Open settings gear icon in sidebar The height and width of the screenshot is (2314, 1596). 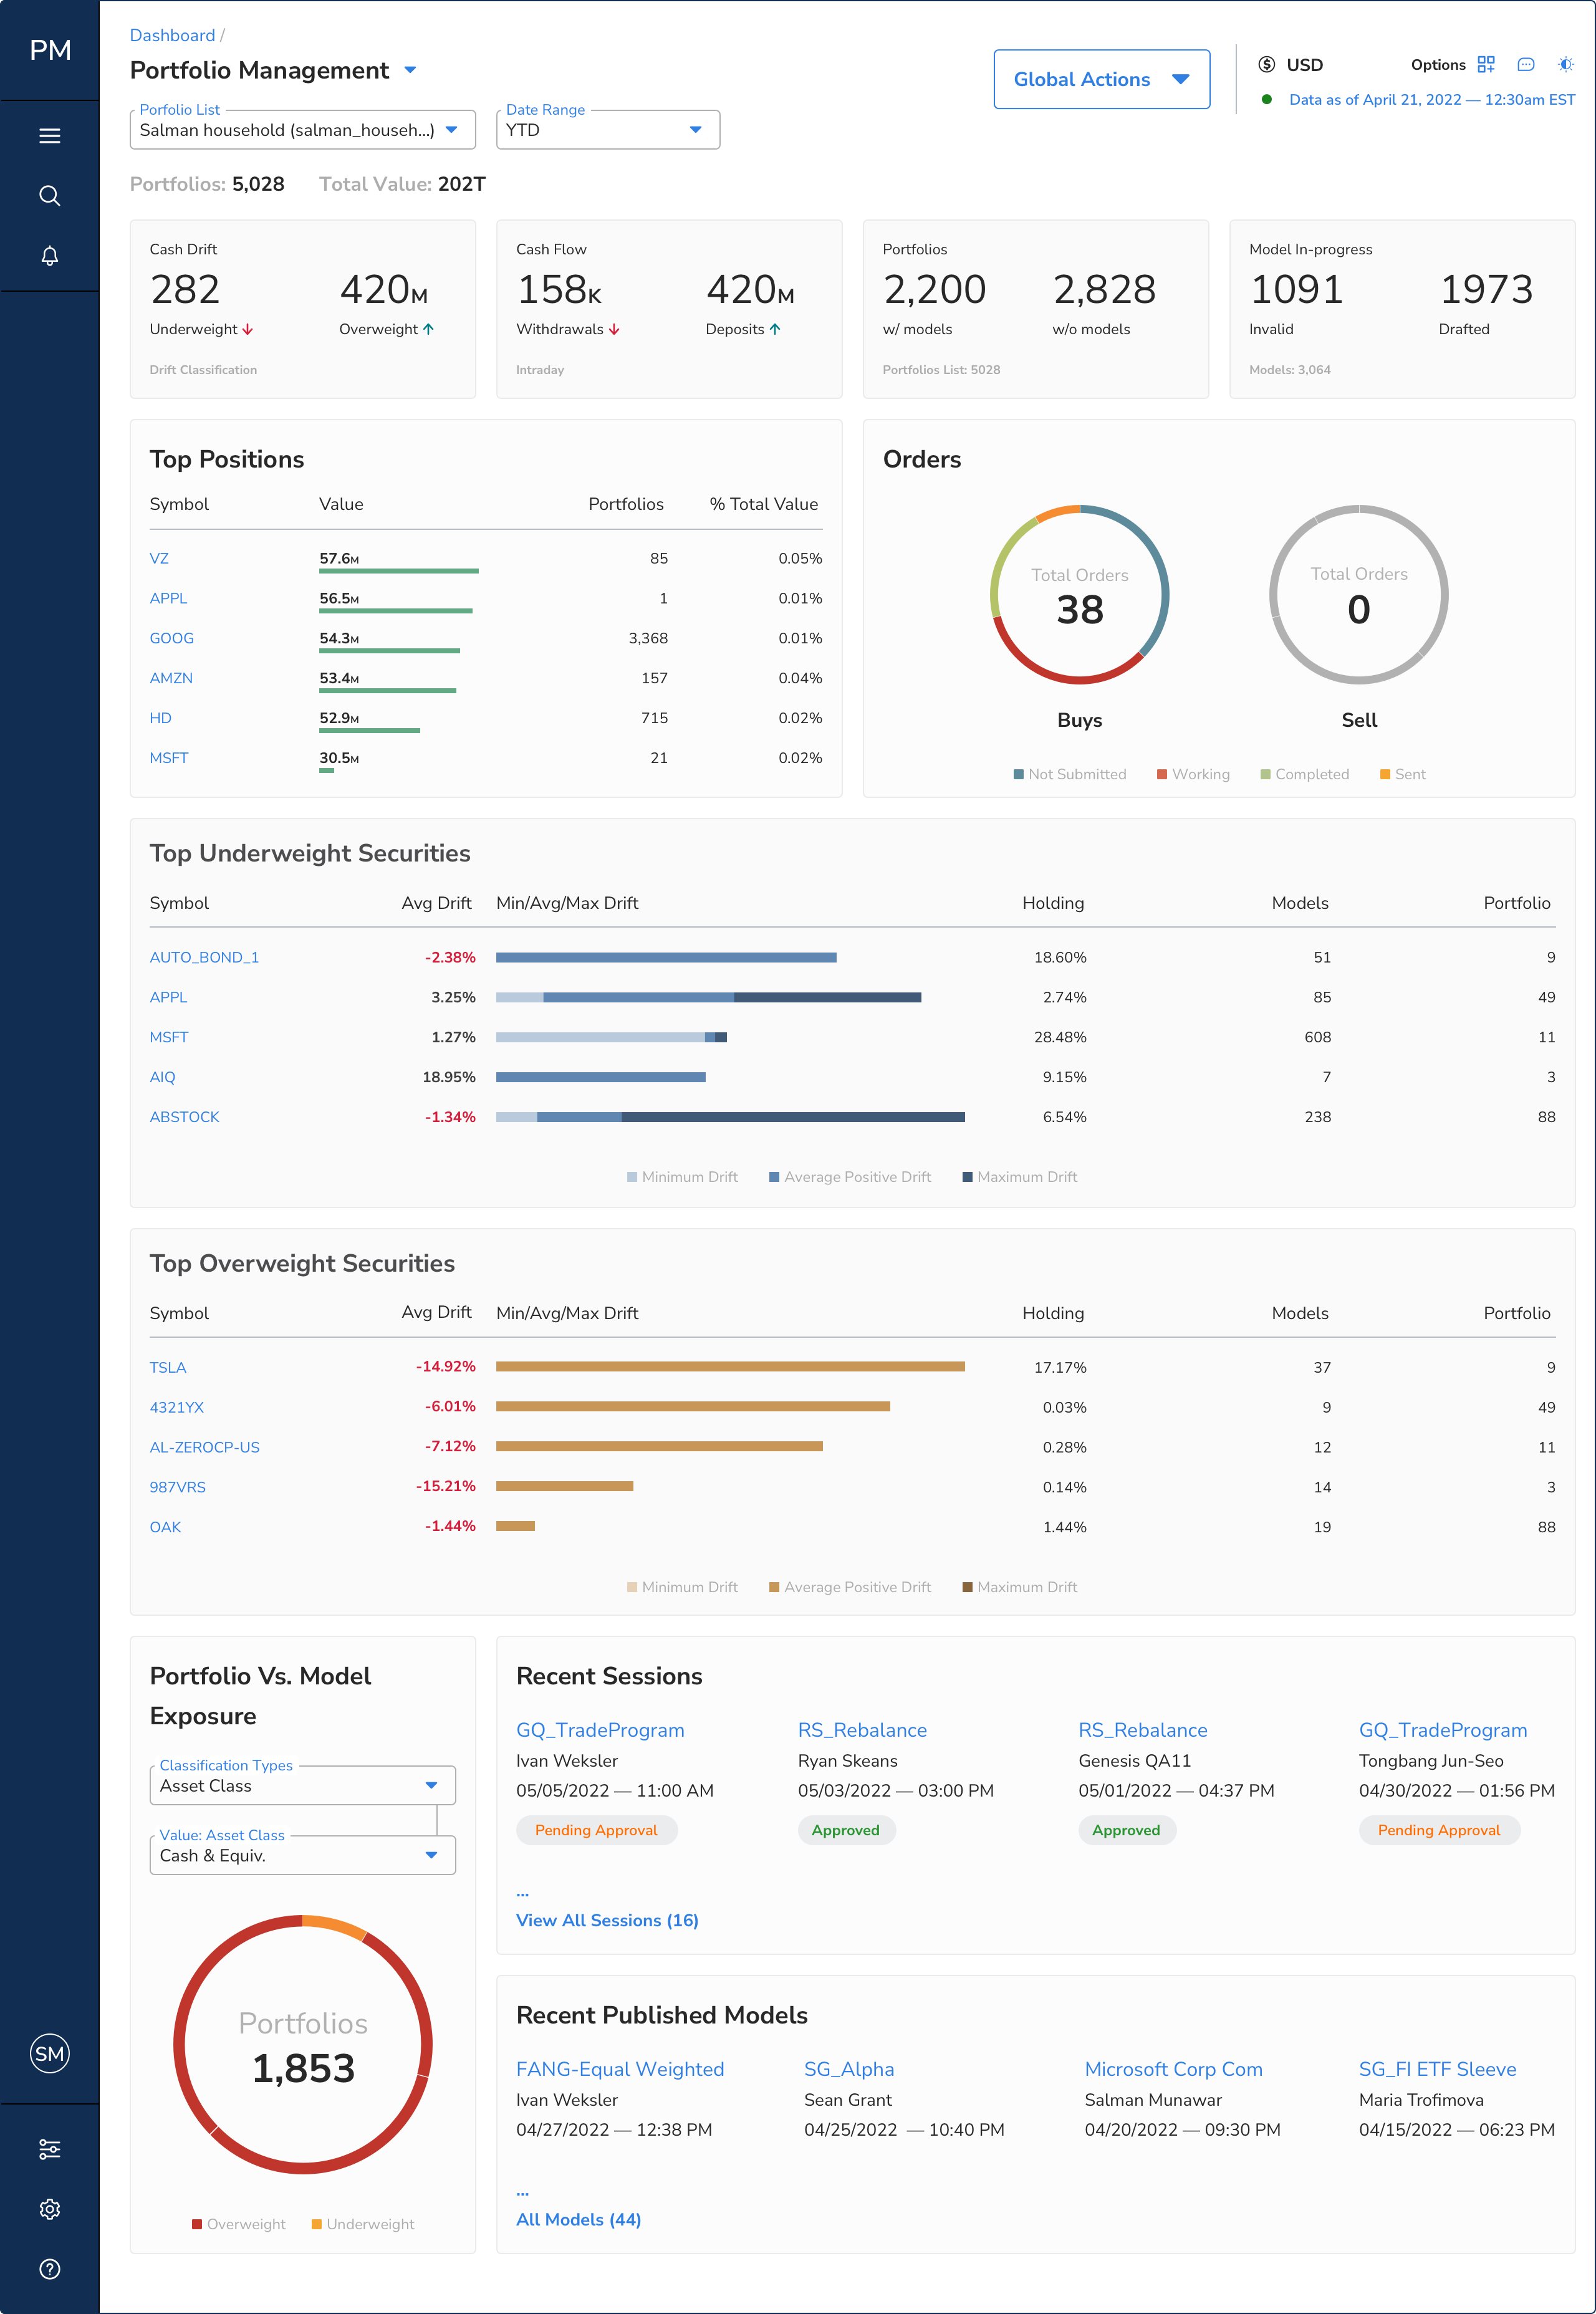[x=49, y=2209]
